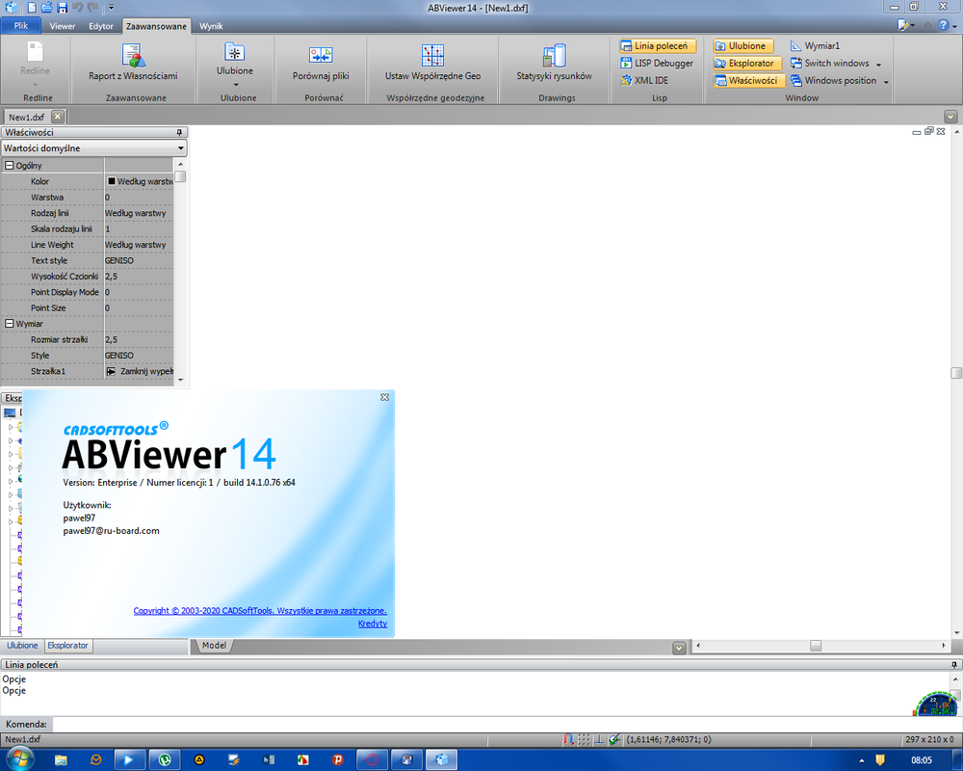Click the properties panel scroll down arrow
Image resolution: width=963 pixels, height=771 pixels.
(181, 380)
